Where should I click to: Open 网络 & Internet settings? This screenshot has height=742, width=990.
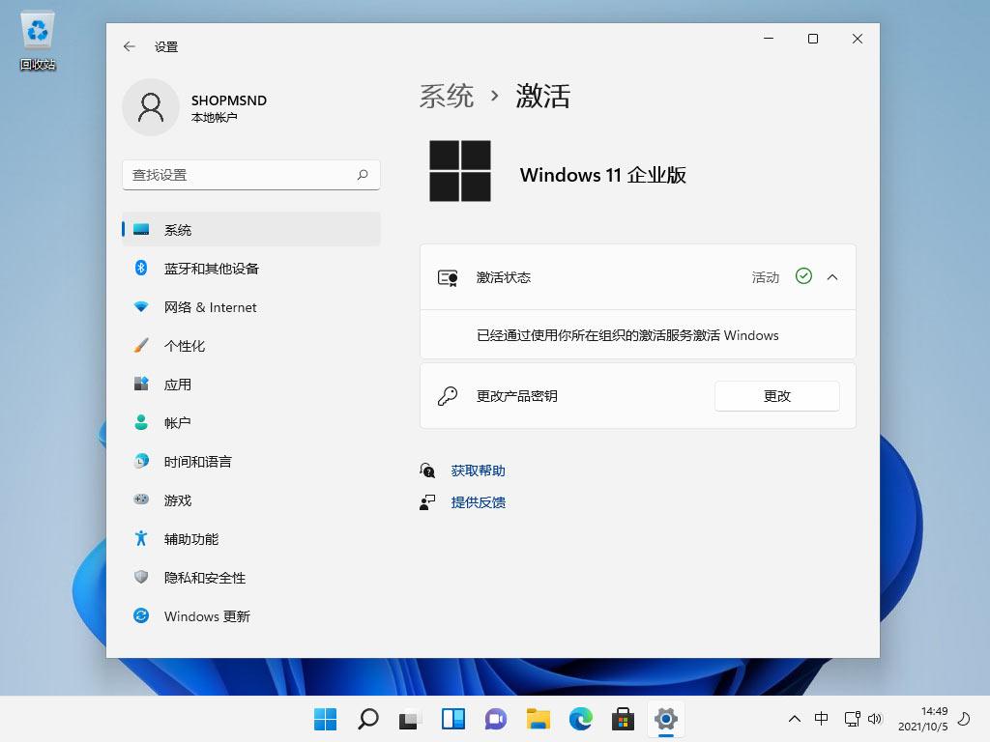pos(210,307)
